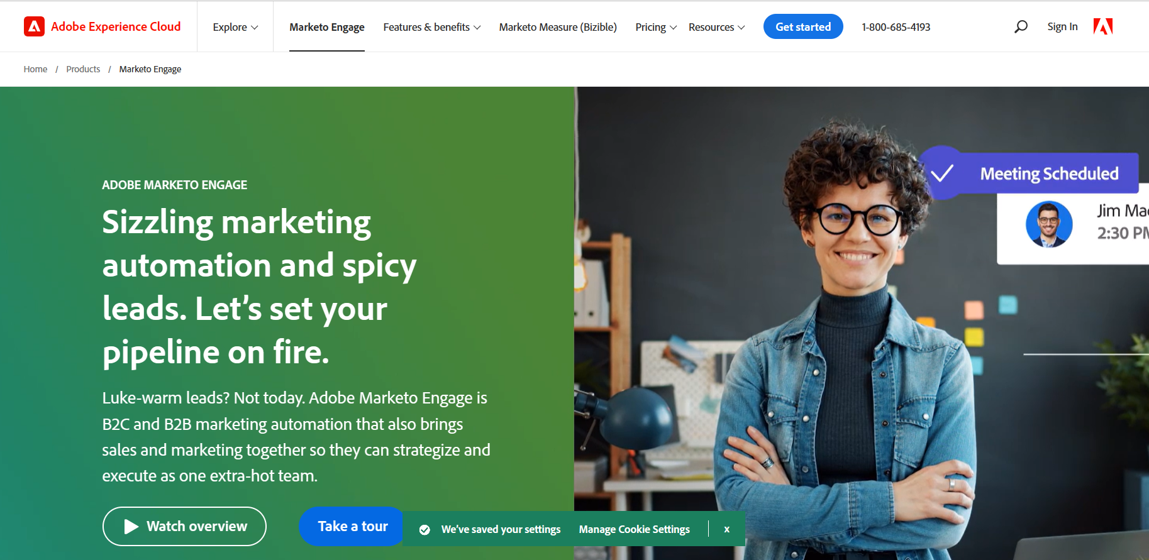Viewport: 1149px width, 560px height.
Task: Navigate to Products in the breadcrumb
Action: point(83,69)
